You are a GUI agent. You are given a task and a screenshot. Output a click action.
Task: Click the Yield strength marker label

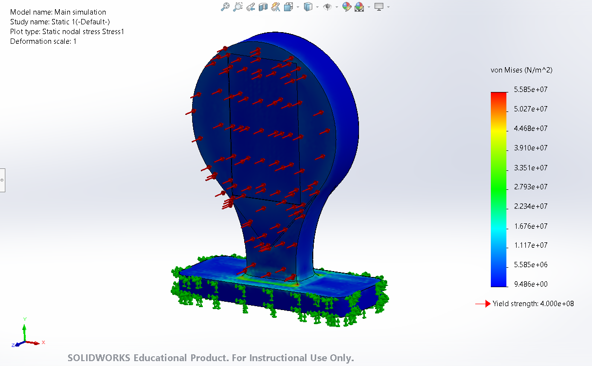tap(533, 304)
